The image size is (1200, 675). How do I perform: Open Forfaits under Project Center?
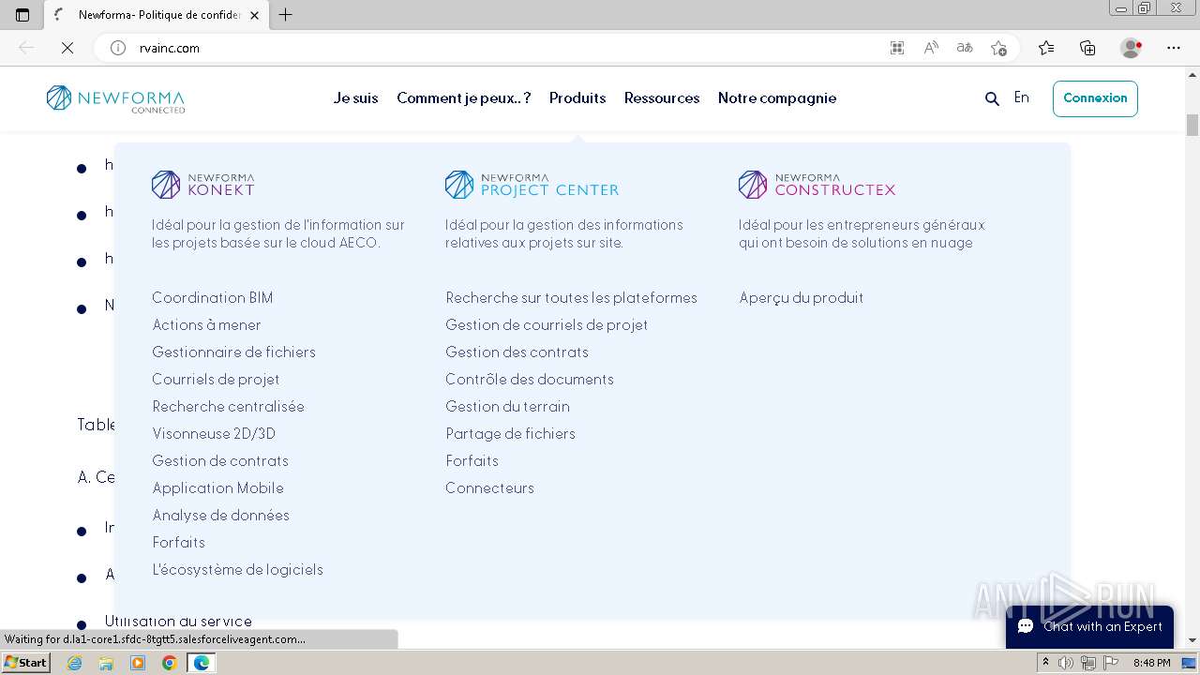pos(472,460)
